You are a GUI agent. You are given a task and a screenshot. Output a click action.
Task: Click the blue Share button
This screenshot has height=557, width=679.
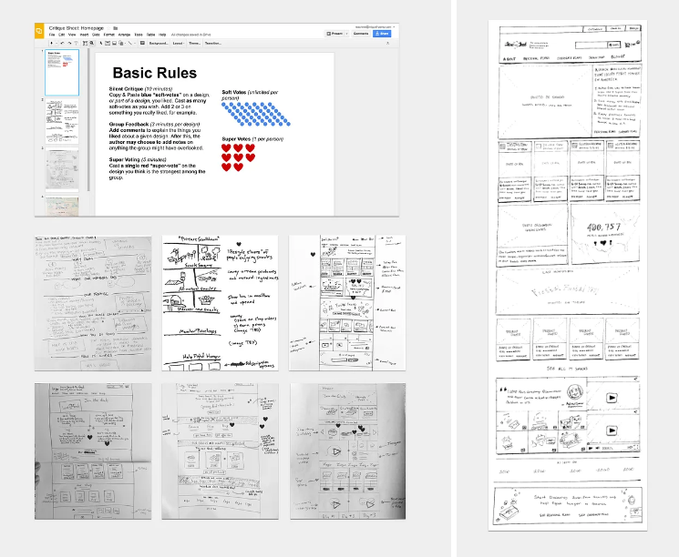click(383, 33)
